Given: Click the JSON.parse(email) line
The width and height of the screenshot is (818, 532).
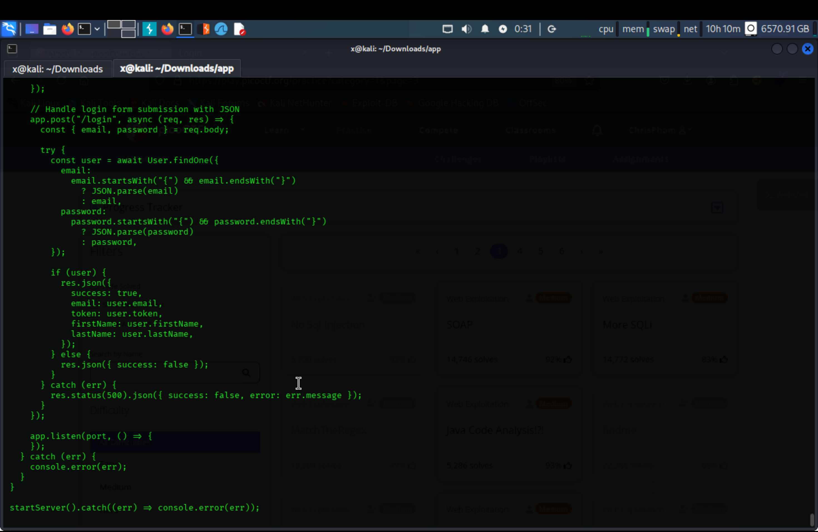Looking at the screenshot, I should pos(130,191).
